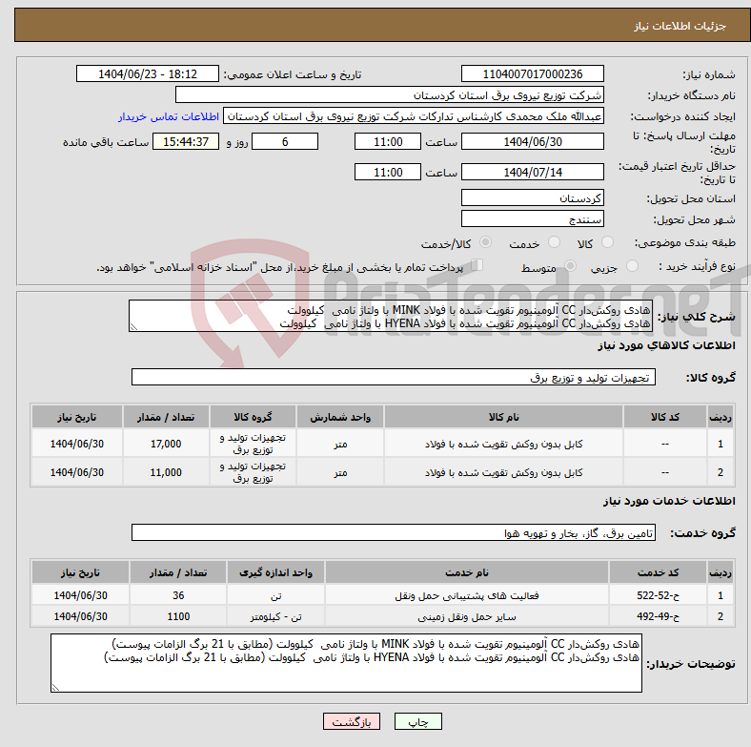This screenshot has height=747, width=751.
Task: Select the متوسط purchase type radio
Action: point(570,265)
